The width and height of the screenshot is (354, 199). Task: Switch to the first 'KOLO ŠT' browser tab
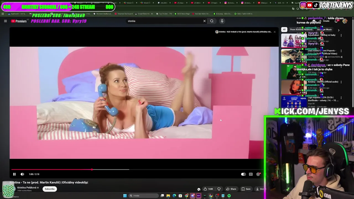[130, 3]
